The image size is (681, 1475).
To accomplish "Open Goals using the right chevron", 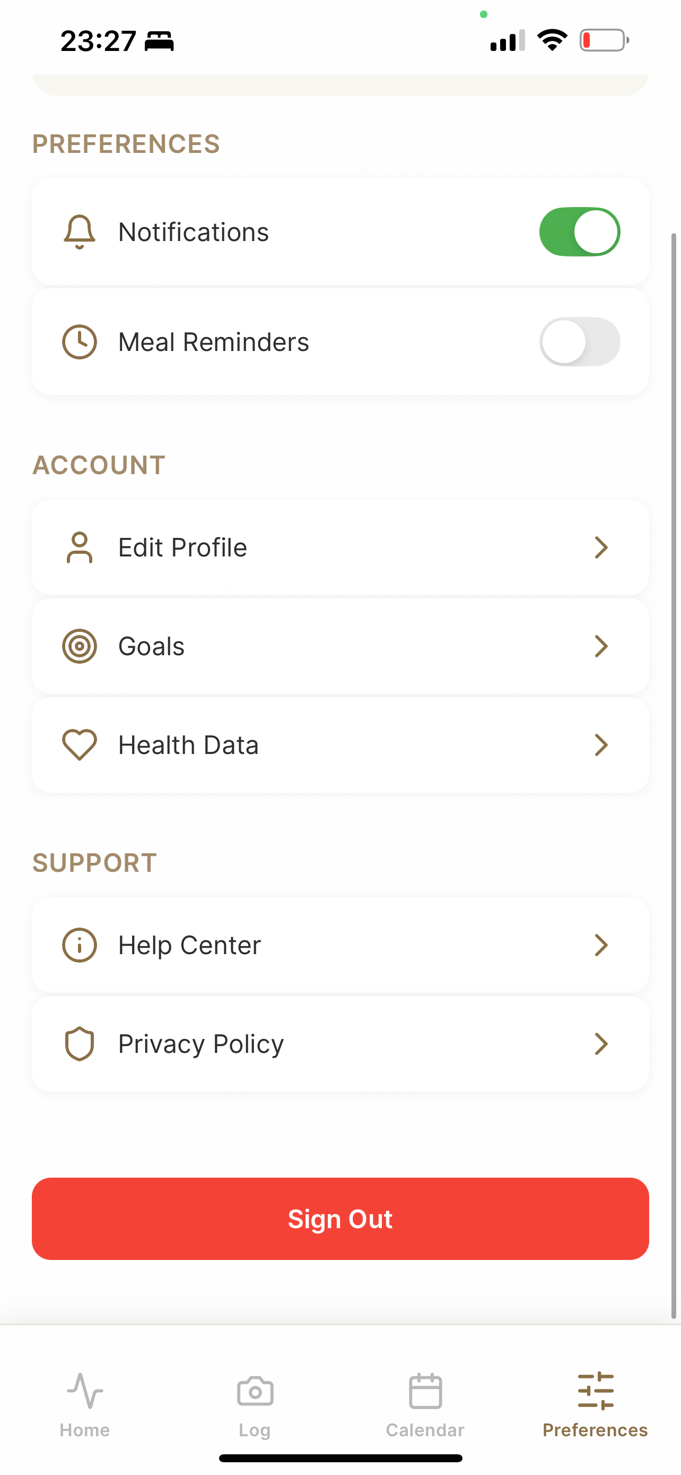I will (601, 646).
